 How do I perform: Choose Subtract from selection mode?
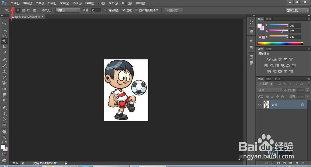click(x=29, y=10)
